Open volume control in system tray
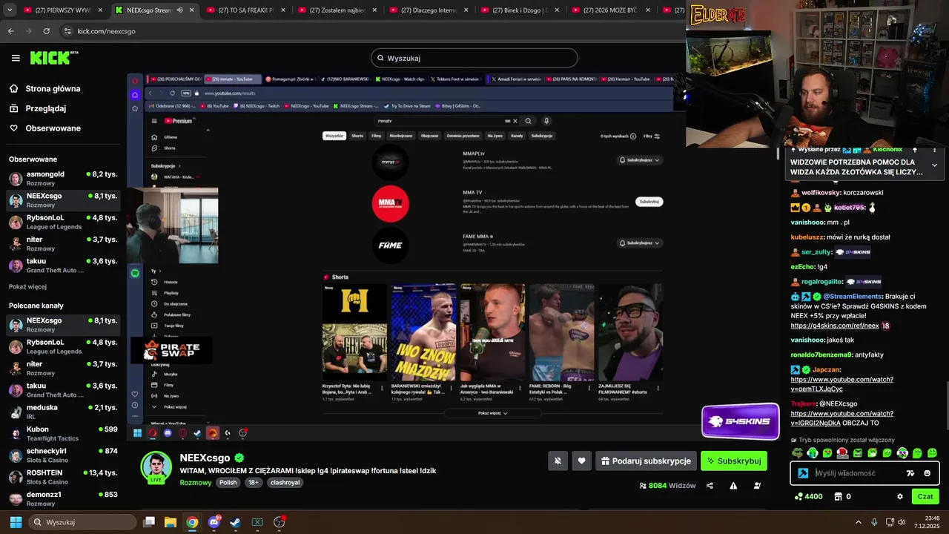The height and width of the screenshot is (534, 949). (x=902, y=522)
